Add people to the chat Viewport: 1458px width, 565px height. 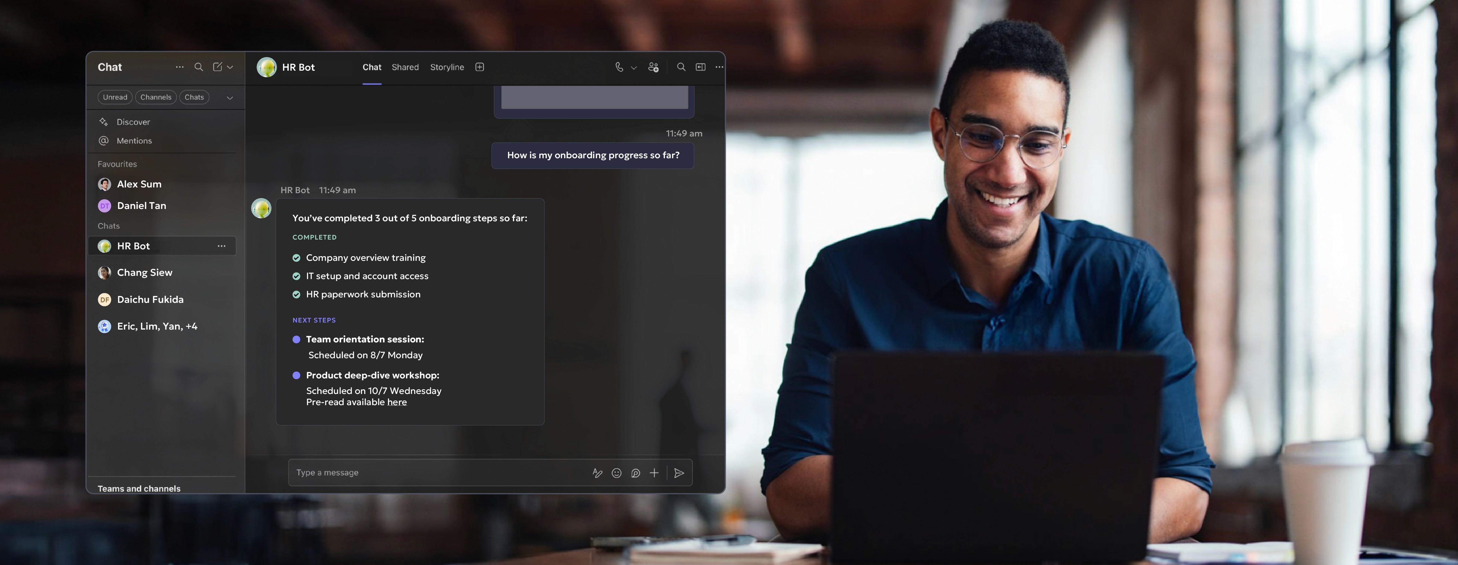coord(654,67)
